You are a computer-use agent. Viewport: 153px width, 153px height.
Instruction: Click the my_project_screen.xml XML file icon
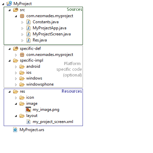point(28,122)
